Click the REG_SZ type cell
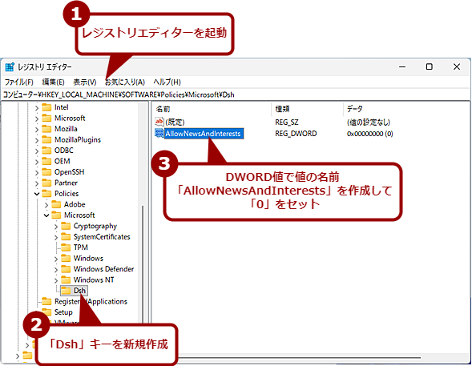The height and width of the screenshot is (366, 472). pyautogui.click(x=287, y=122)
